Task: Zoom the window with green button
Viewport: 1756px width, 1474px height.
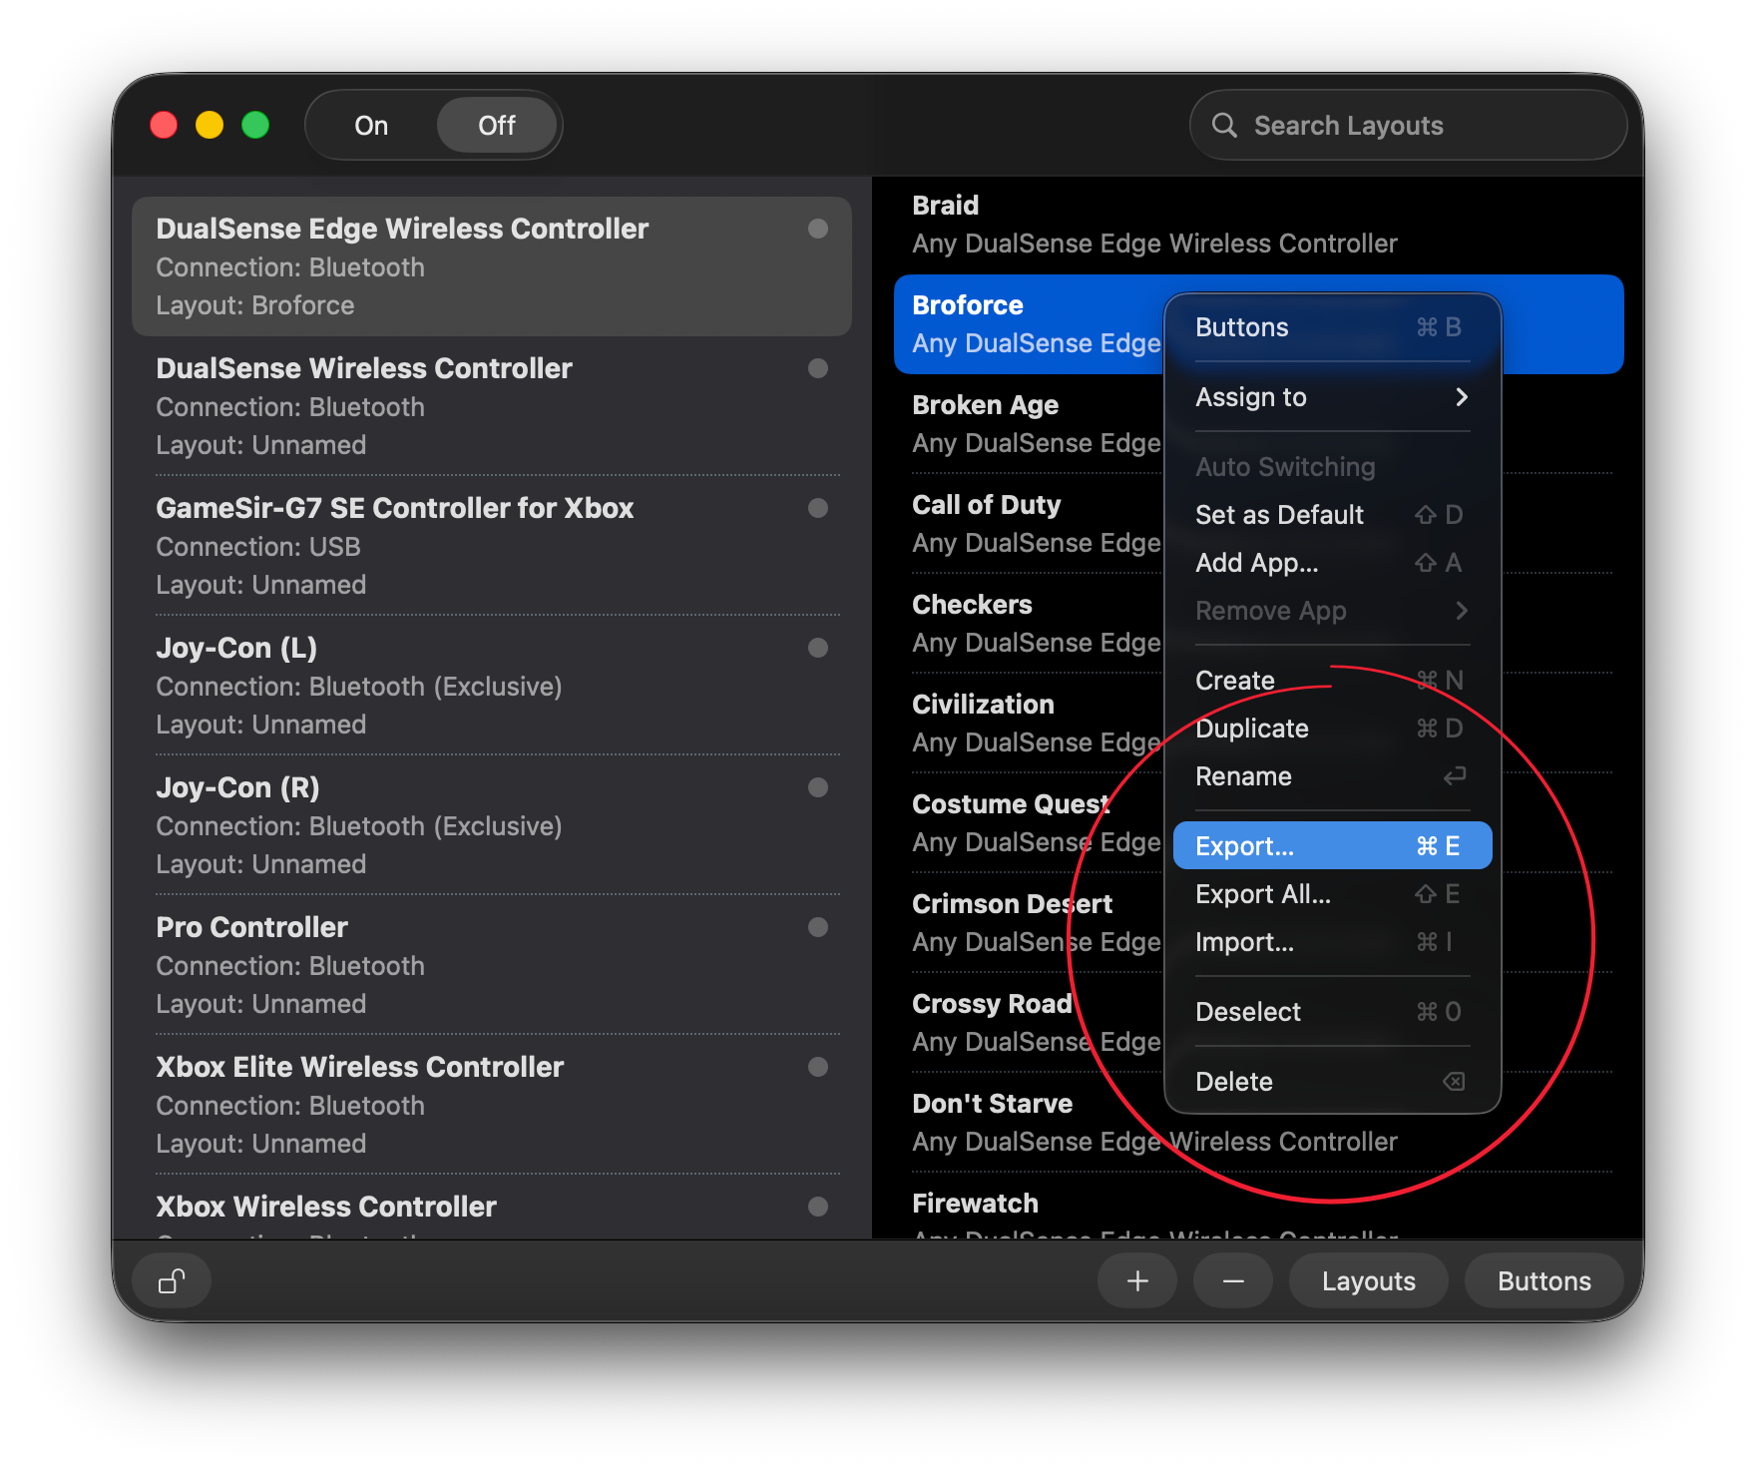Action: pyautogui.click(x=255, y=125)
